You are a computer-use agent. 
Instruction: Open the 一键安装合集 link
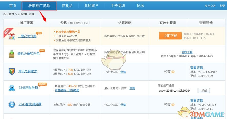click(27, 36)
